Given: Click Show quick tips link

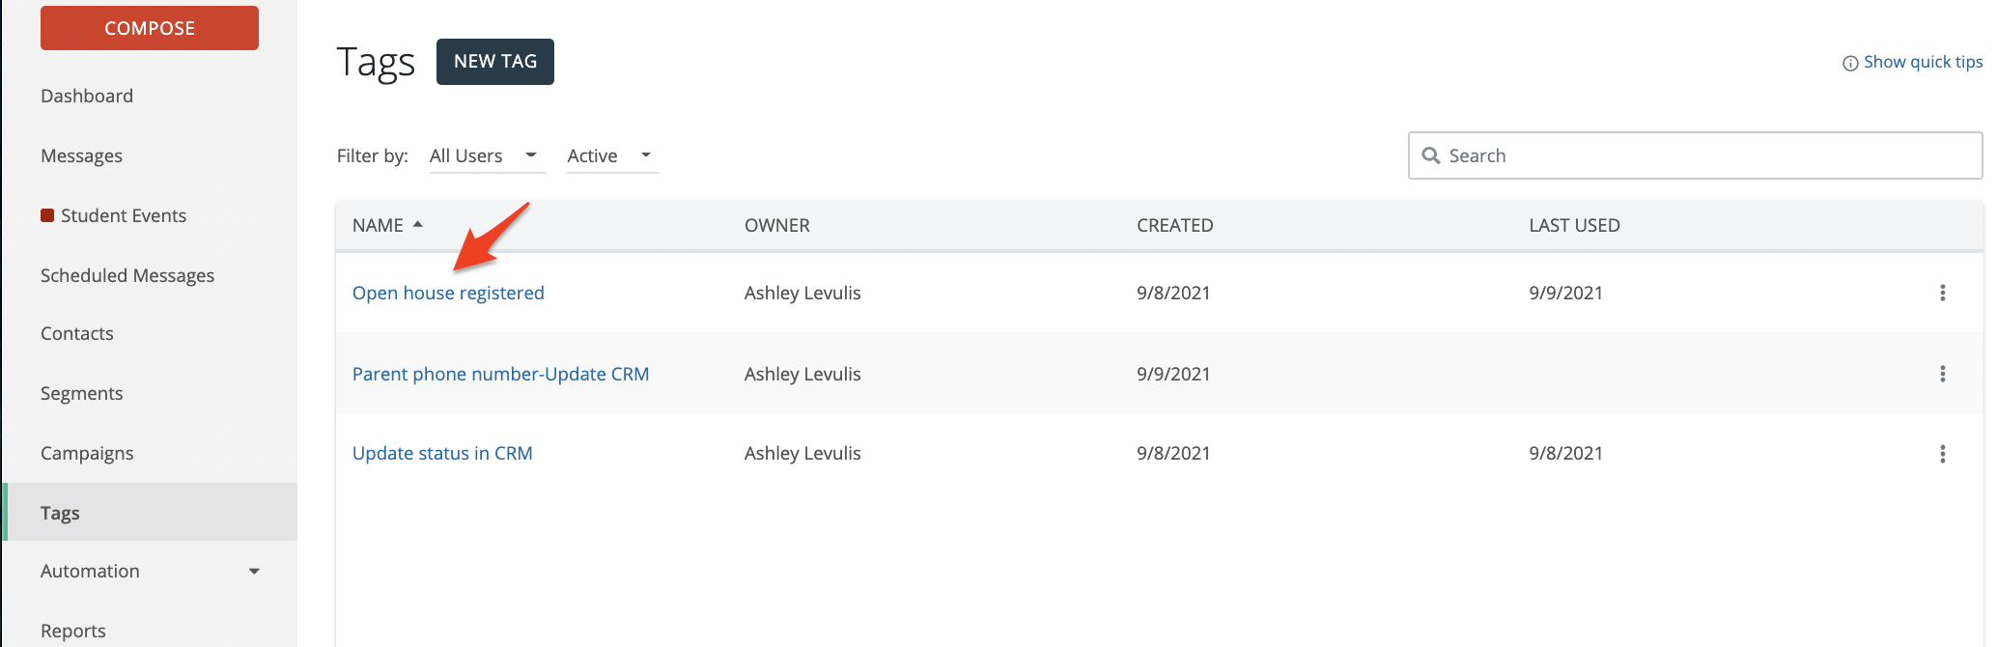Looking at the screenshot, I should tap(1922, 62).
